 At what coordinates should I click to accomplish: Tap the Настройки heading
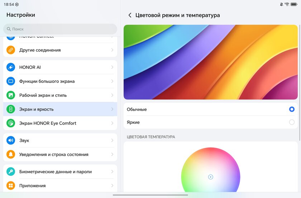point(21,15)
